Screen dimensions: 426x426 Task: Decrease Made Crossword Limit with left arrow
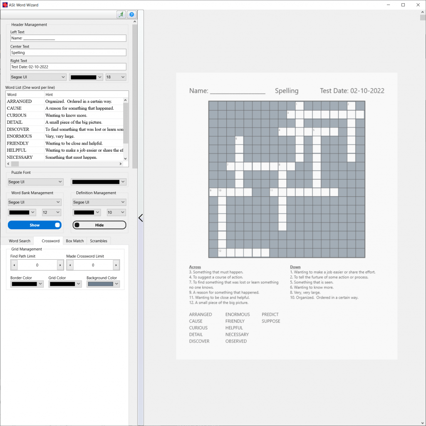(72, 265)
